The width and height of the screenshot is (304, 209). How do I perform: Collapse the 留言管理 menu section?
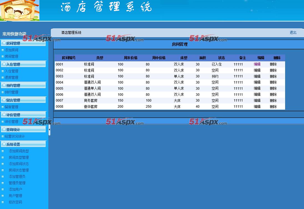23,100
